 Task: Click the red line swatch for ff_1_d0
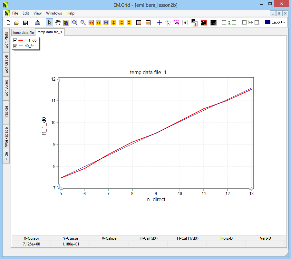click(21, 41)
